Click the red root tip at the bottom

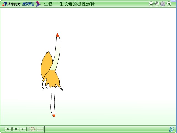click(54, 115)
